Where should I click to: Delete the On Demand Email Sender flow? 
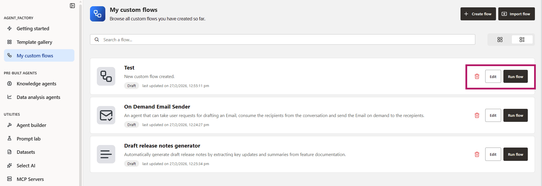477,115
